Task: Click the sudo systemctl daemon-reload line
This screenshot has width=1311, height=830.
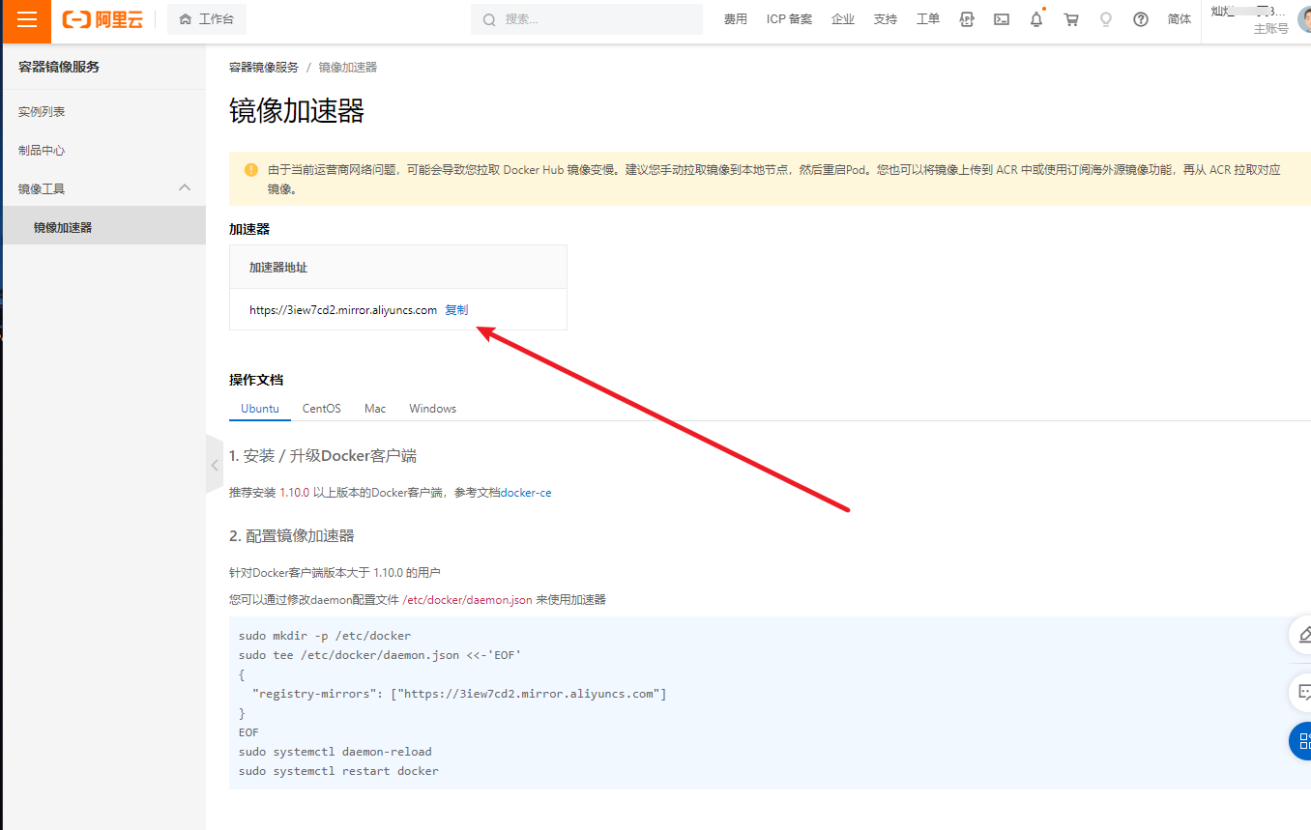Action: coord(335,752)
